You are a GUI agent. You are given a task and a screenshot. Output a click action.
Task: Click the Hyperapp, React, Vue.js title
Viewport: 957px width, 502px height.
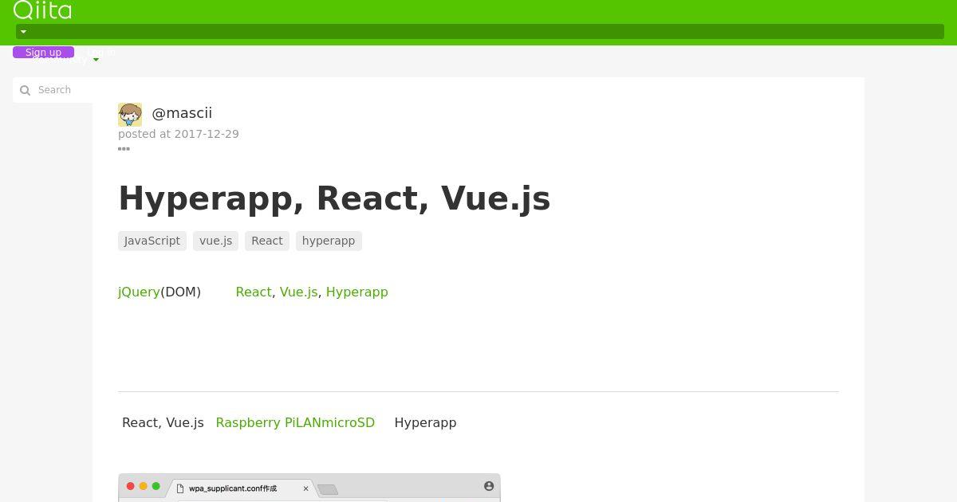334,198
